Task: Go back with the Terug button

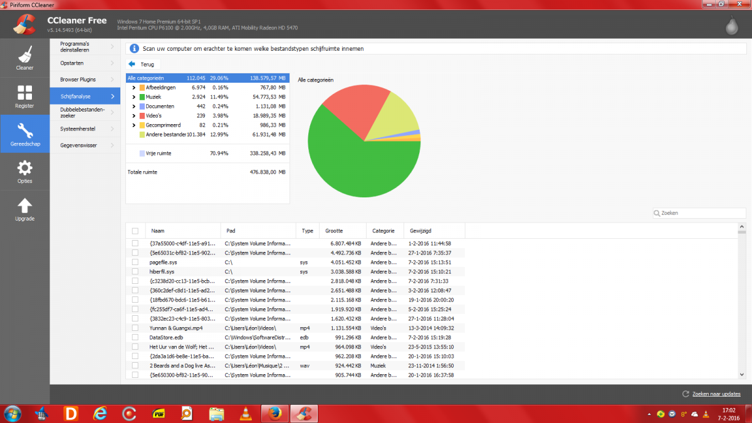Action: (144, 64)
